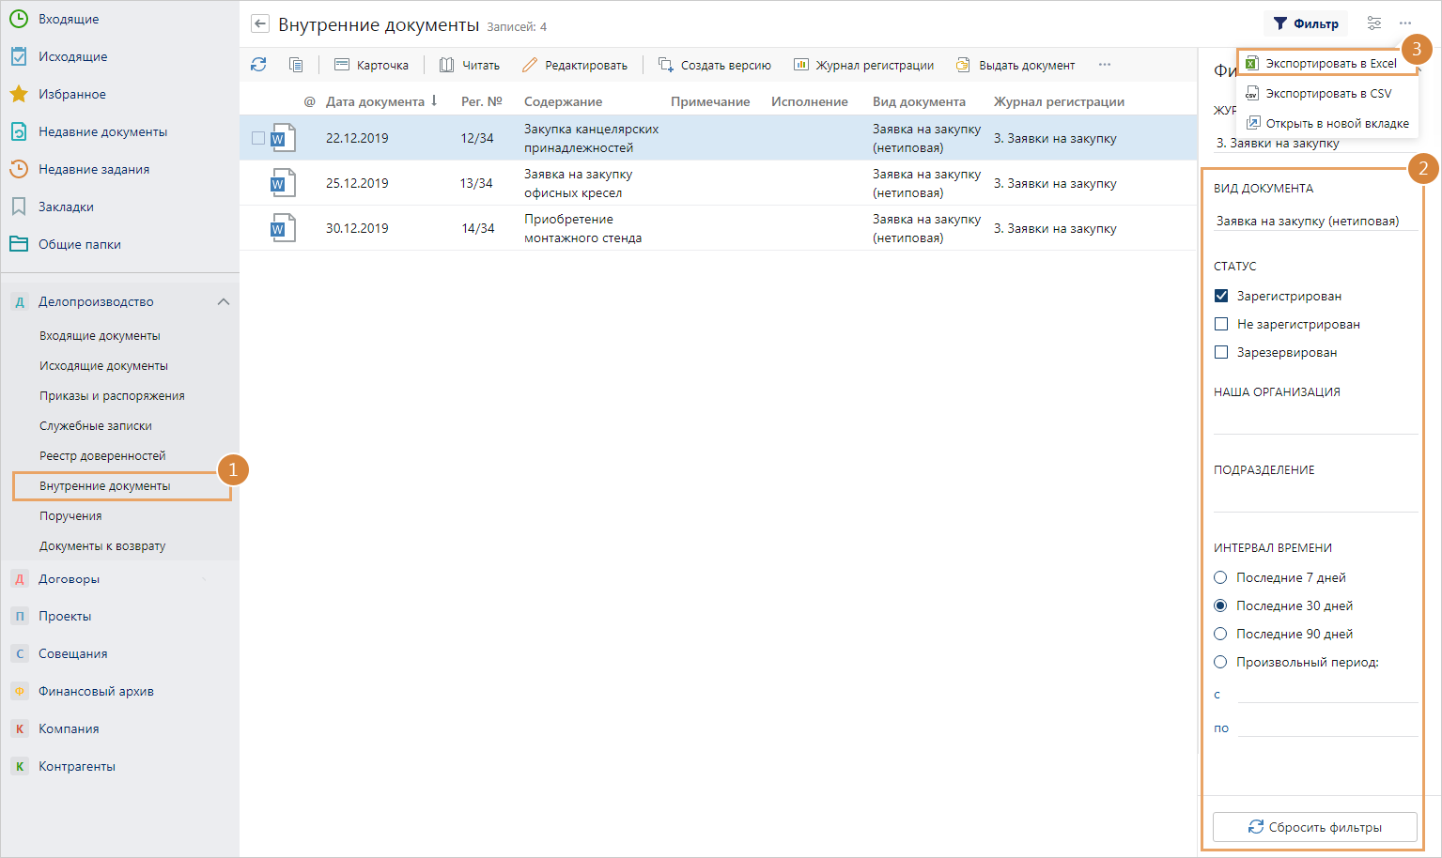Image resolution: width=1442 pixels, height=858 pixels.
Task: Click the Сбросить фильтры button
Action: (x=1314, y=827)
